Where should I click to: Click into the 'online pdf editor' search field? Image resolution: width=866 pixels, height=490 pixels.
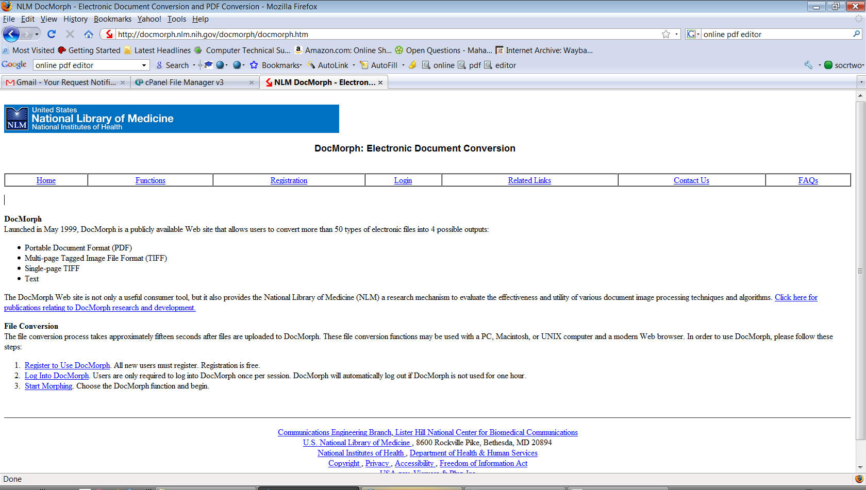pyautogui.click(x=776, y=34)
